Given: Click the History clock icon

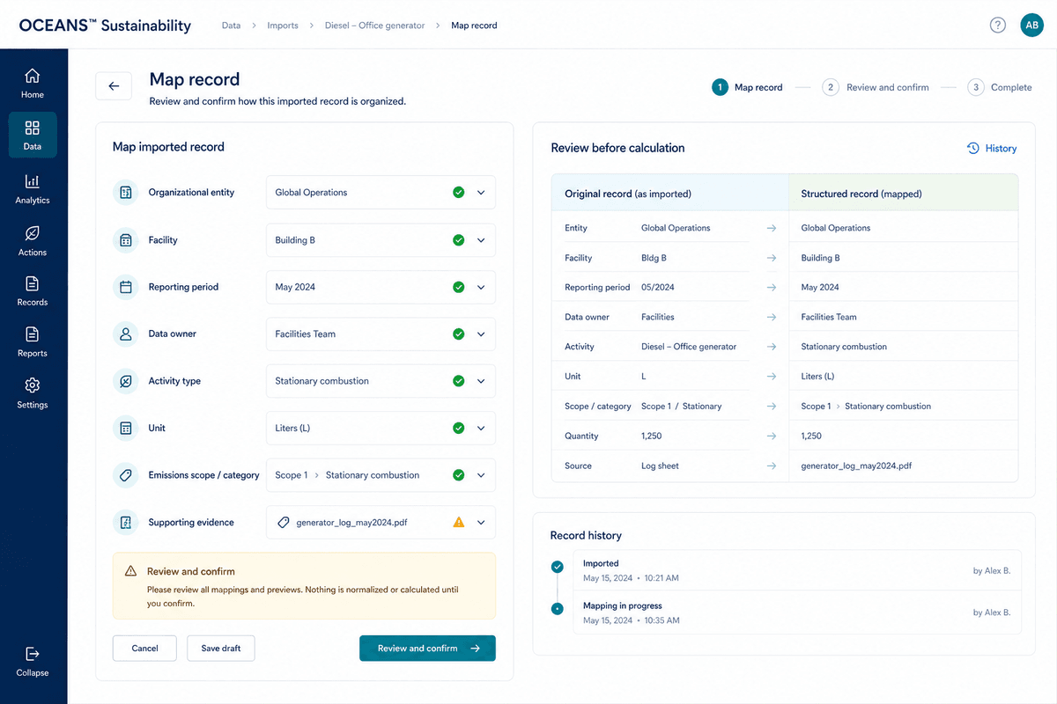Looking at the screenshot, I should pyautogui.click(x=973, y=148).
